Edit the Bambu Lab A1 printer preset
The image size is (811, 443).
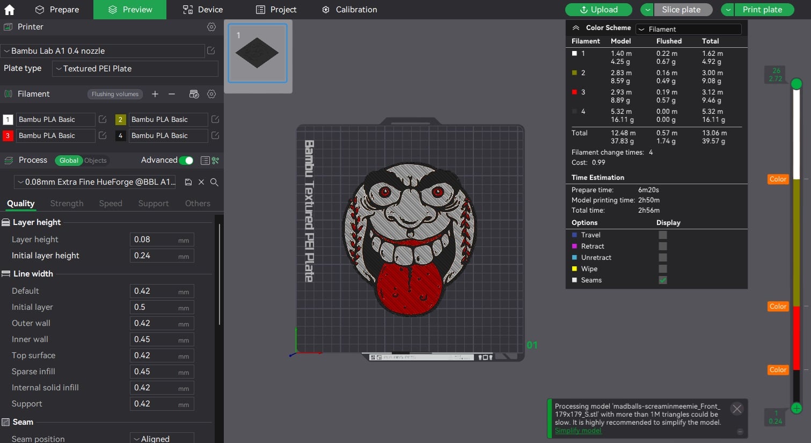211,50
